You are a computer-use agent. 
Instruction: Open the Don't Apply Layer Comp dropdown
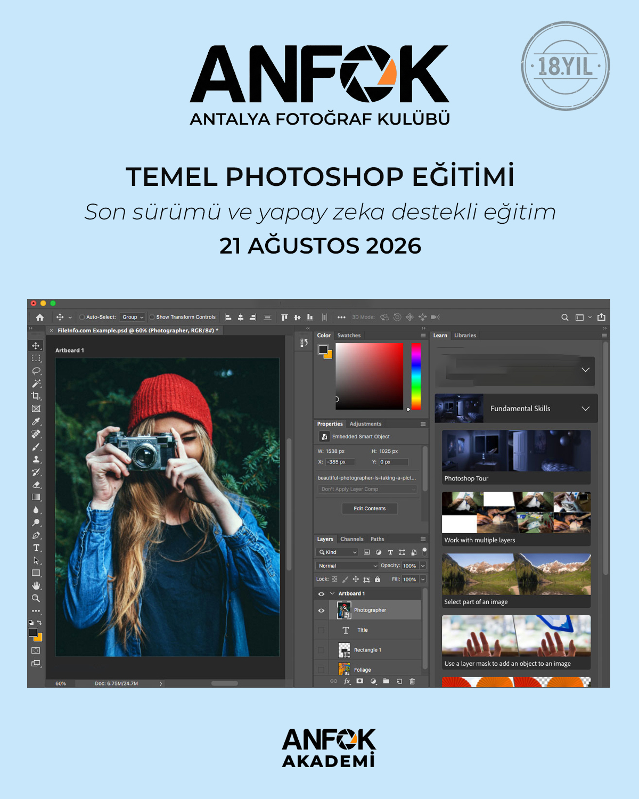(368, 489)
